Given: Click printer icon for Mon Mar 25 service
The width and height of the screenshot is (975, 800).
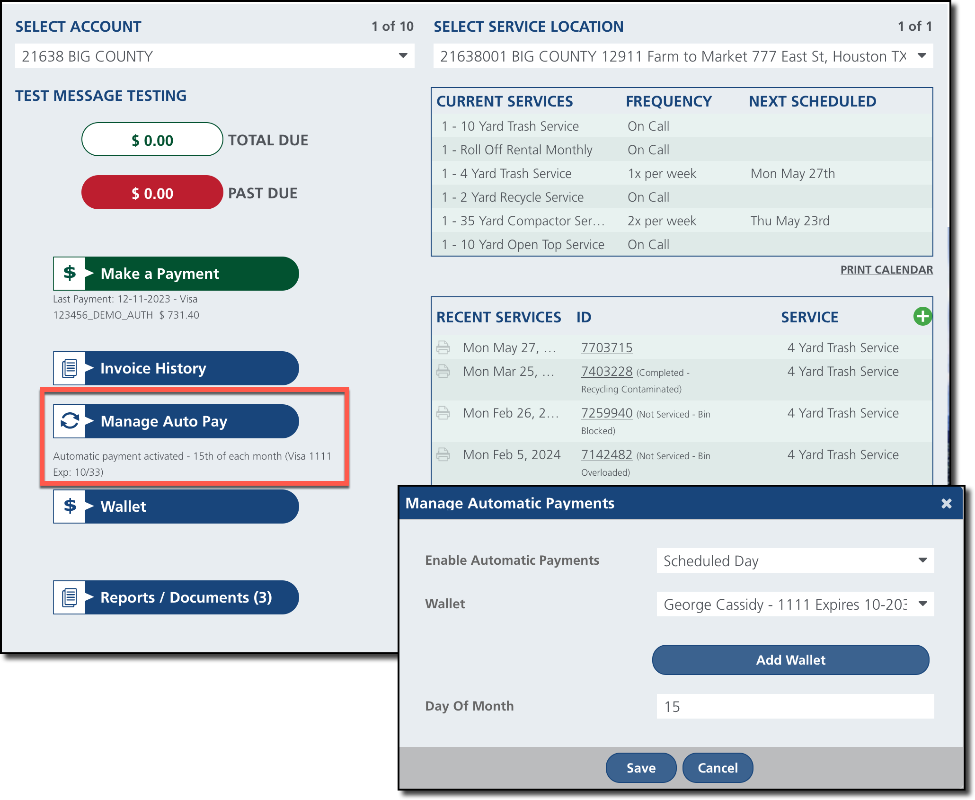Looking at the screenshot, I should 443,371.
